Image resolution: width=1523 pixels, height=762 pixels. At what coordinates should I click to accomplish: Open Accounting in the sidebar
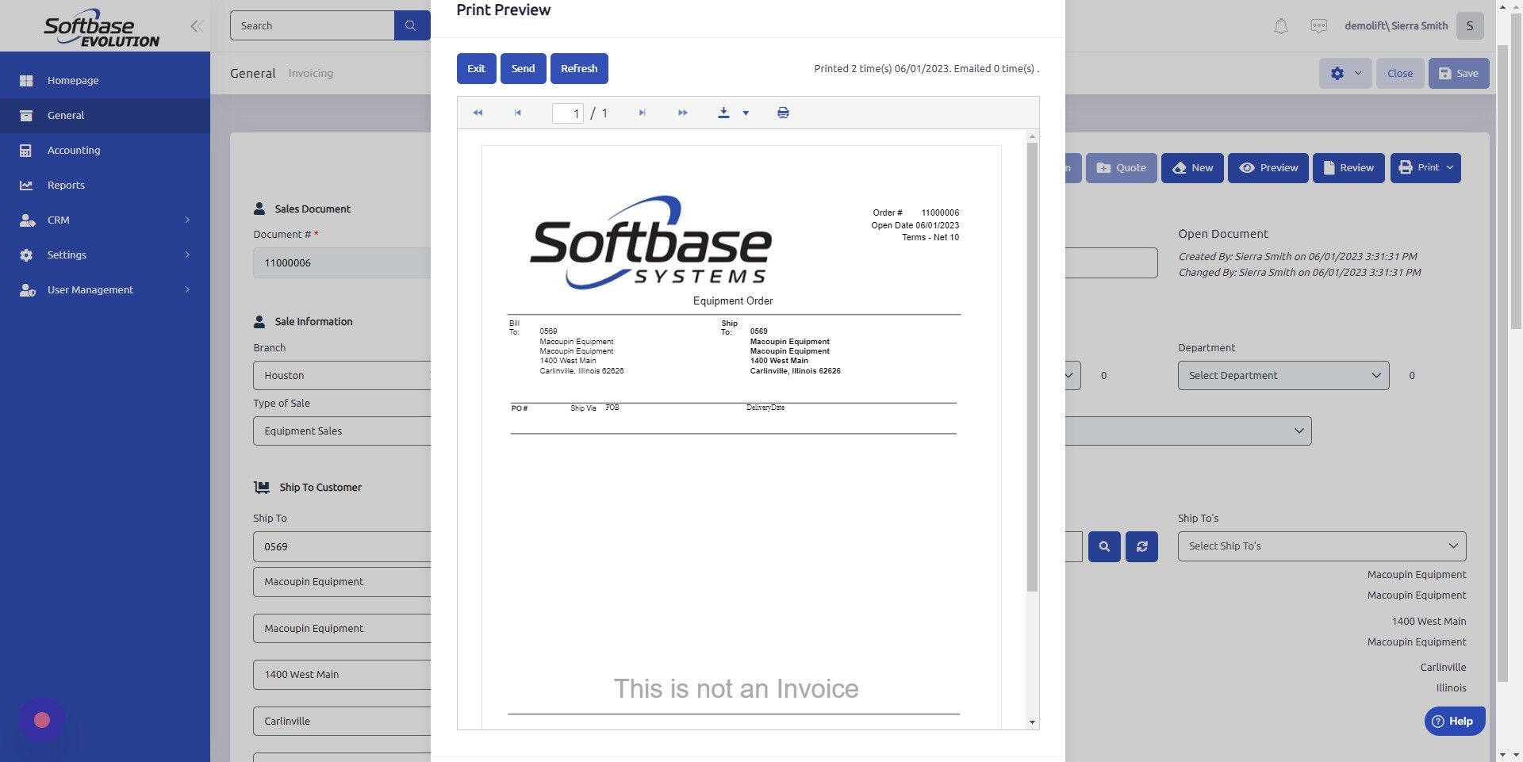(x=105, y=150)
